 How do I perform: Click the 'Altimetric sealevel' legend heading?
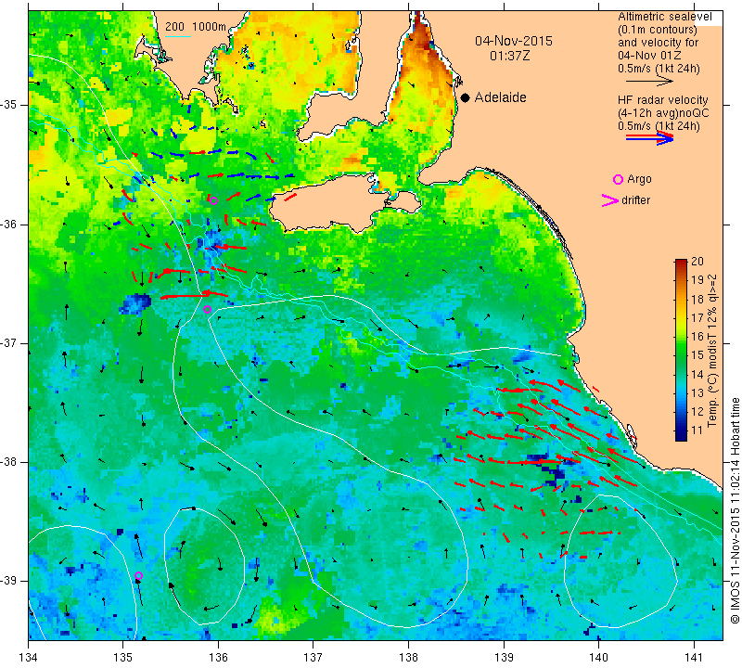(x=664, y=17)
